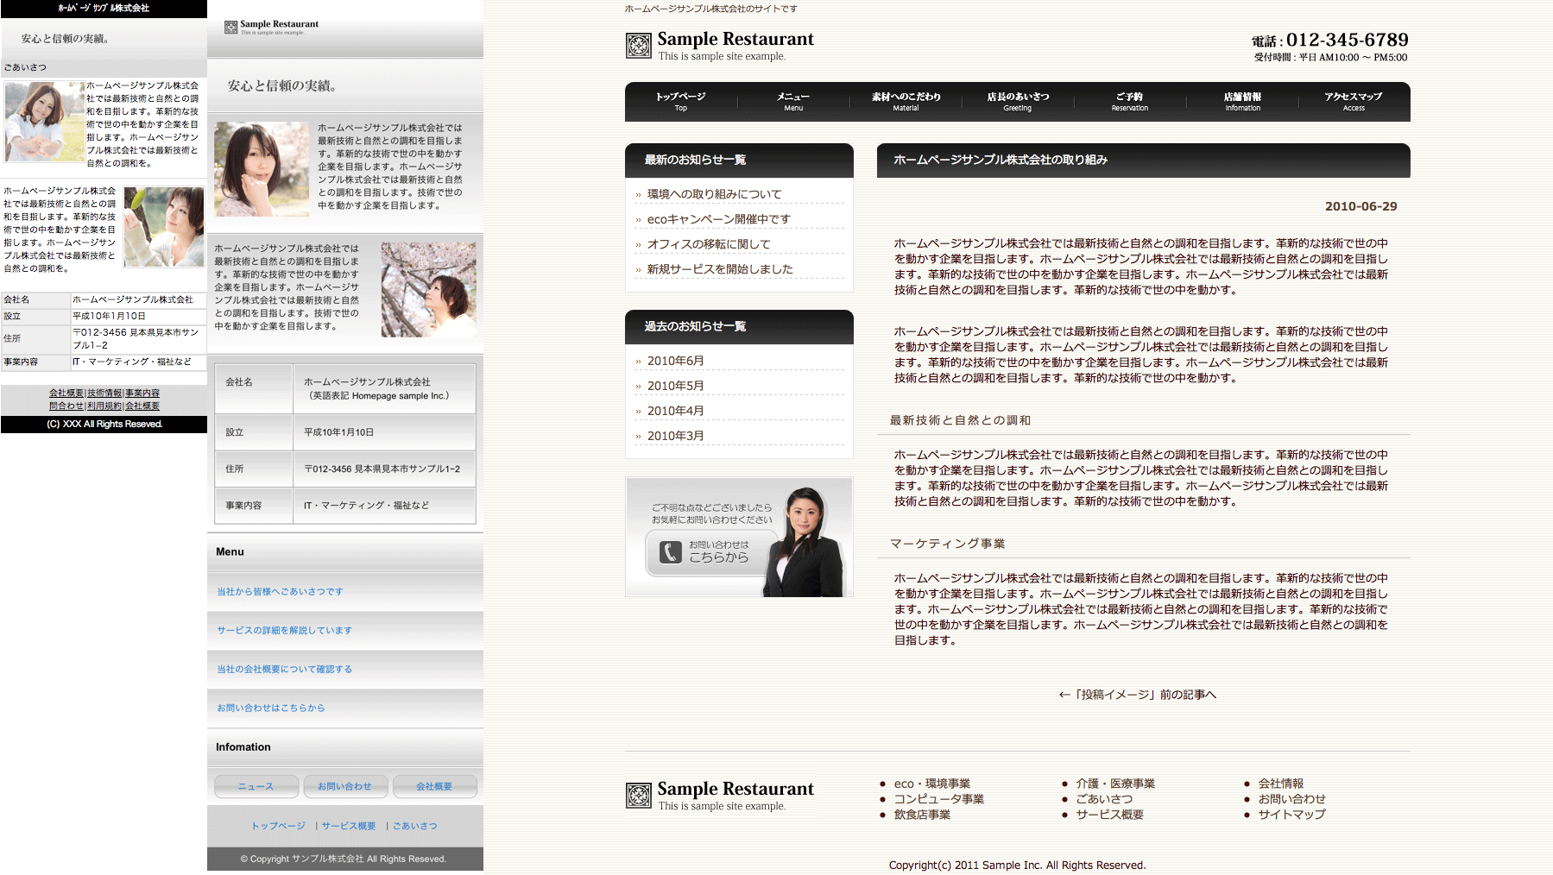Go to the previous article 投稿イメージ link

point(1137,695)
